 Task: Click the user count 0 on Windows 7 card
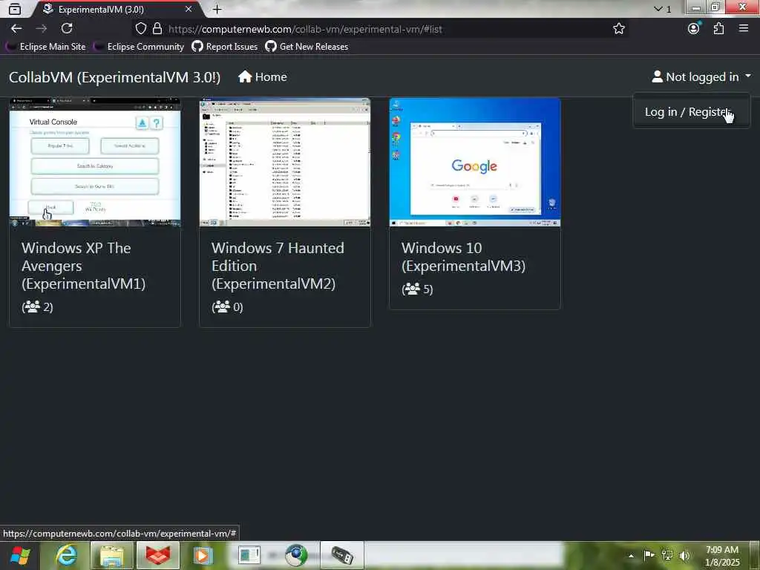point(227,307)
